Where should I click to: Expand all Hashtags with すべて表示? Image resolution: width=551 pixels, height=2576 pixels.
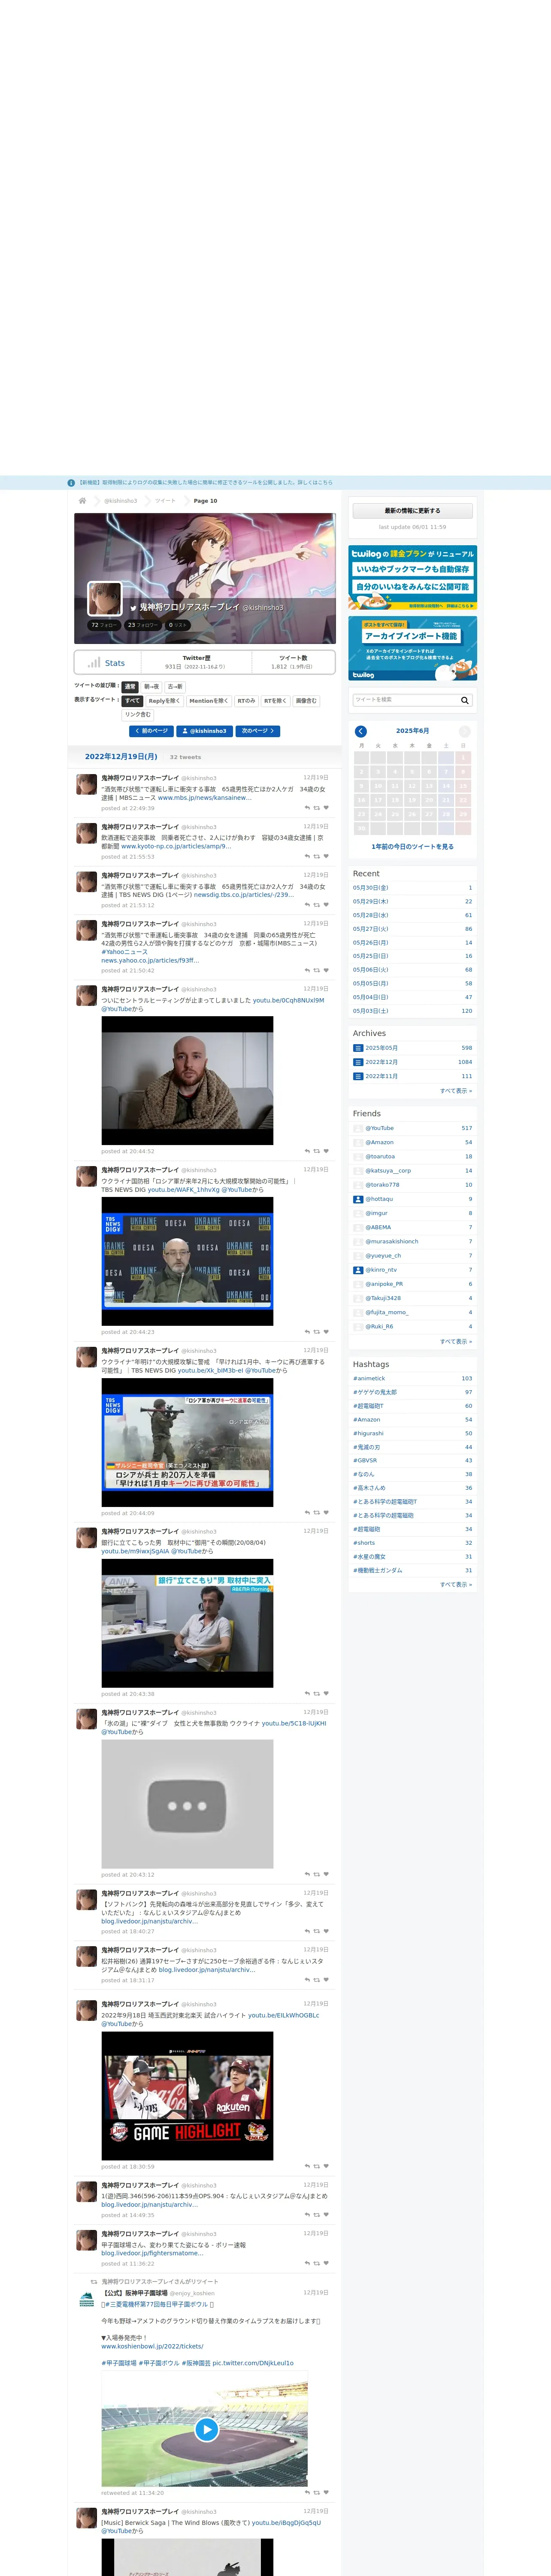[456, 1585]
